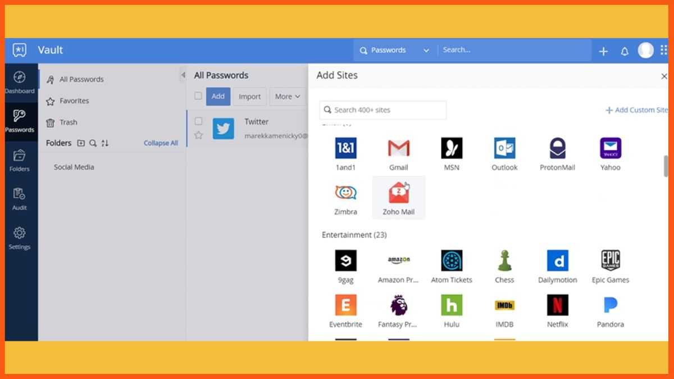
Task: Check the Twitter entry checkbox
Action: click(x=198, y=121)
